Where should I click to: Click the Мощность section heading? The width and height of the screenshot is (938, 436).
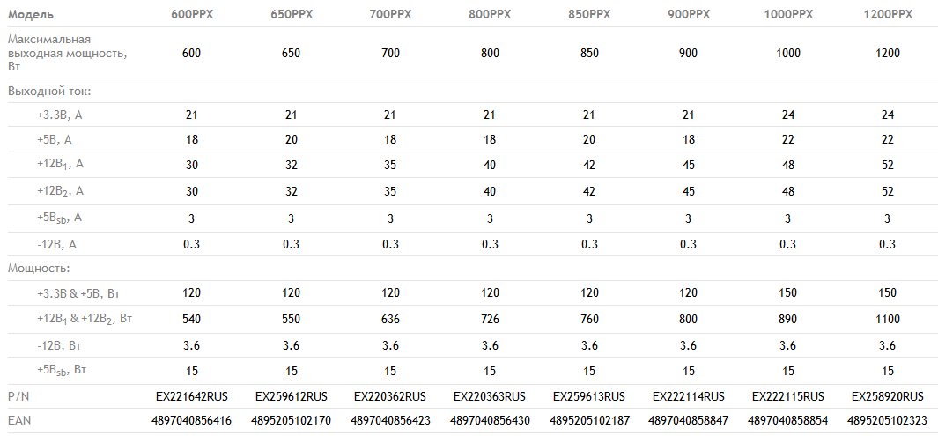coord(39,268)
